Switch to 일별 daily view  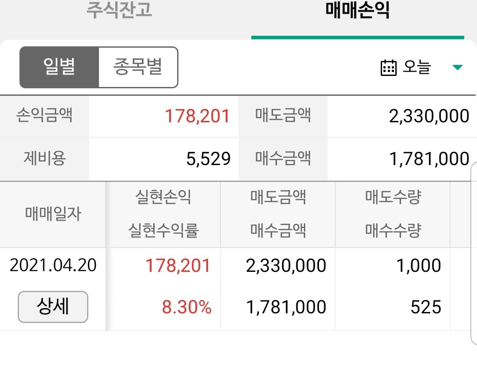(x=59, y=67)
